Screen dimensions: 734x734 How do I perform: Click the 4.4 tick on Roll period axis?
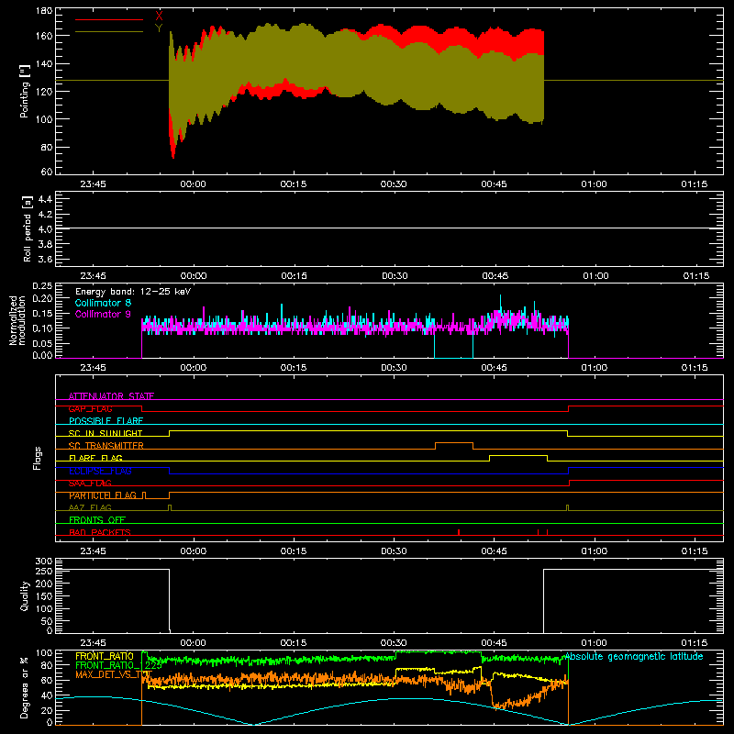click(45, 199)
